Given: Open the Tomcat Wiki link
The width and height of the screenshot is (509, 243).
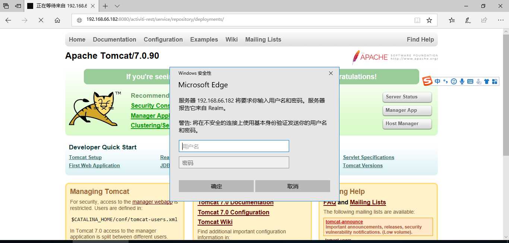Looking at the screenshot, I should pyautogui.click(x=215, y=222).
